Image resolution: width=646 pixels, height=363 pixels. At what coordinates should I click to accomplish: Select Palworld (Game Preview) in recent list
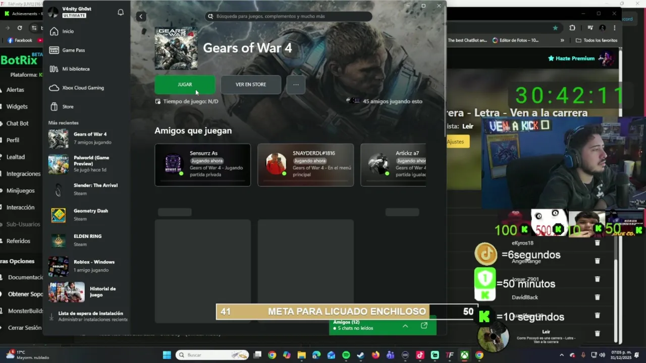click(x=87, y=164)
